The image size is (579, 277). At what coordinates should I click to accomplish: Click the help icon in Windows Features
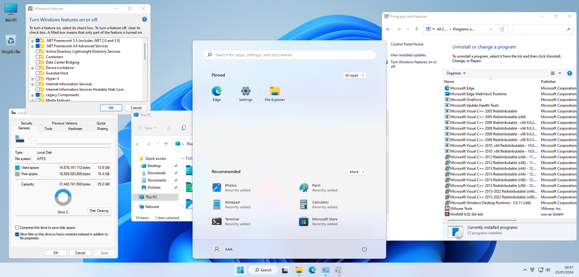tap(144, 19)
